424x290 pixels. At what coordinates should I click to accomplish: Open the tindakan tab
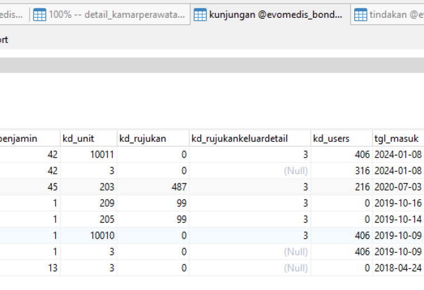point(388,14)
